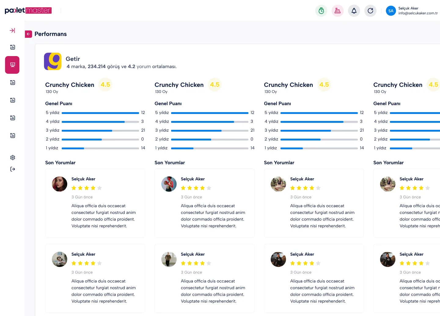
Task: Click the third column's Crunchy Chicken heading
Action: point(288,85)
